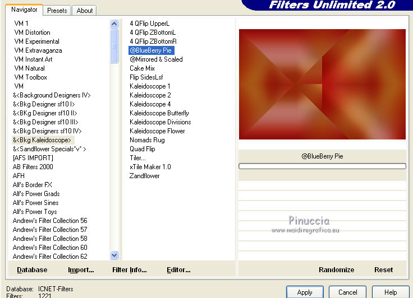Choose the Kaleidoscope 1 filter

[x=150, y=86]
